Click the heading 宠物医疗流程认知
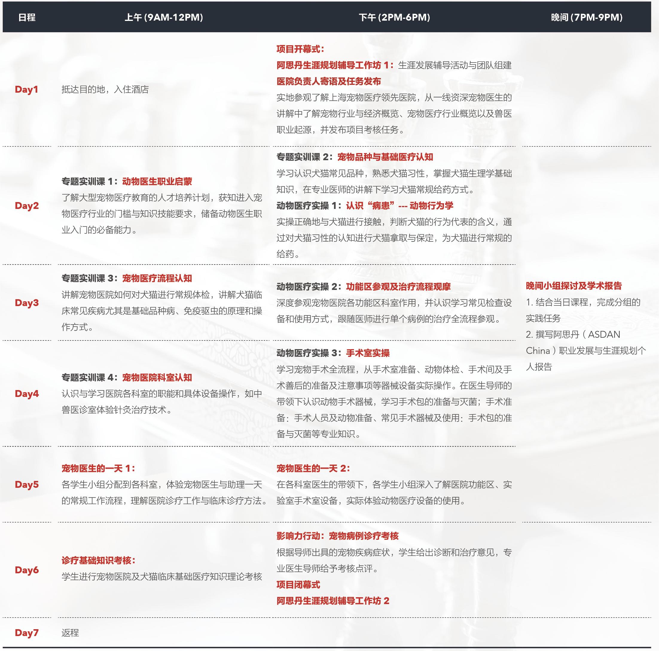The image size is (659, 651). (157, 278)
